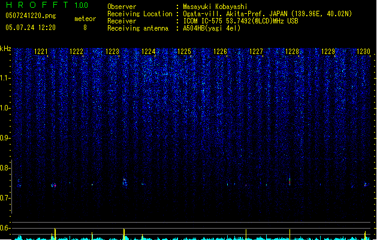Click the meteor count value 8

click(x=85, y=28)
